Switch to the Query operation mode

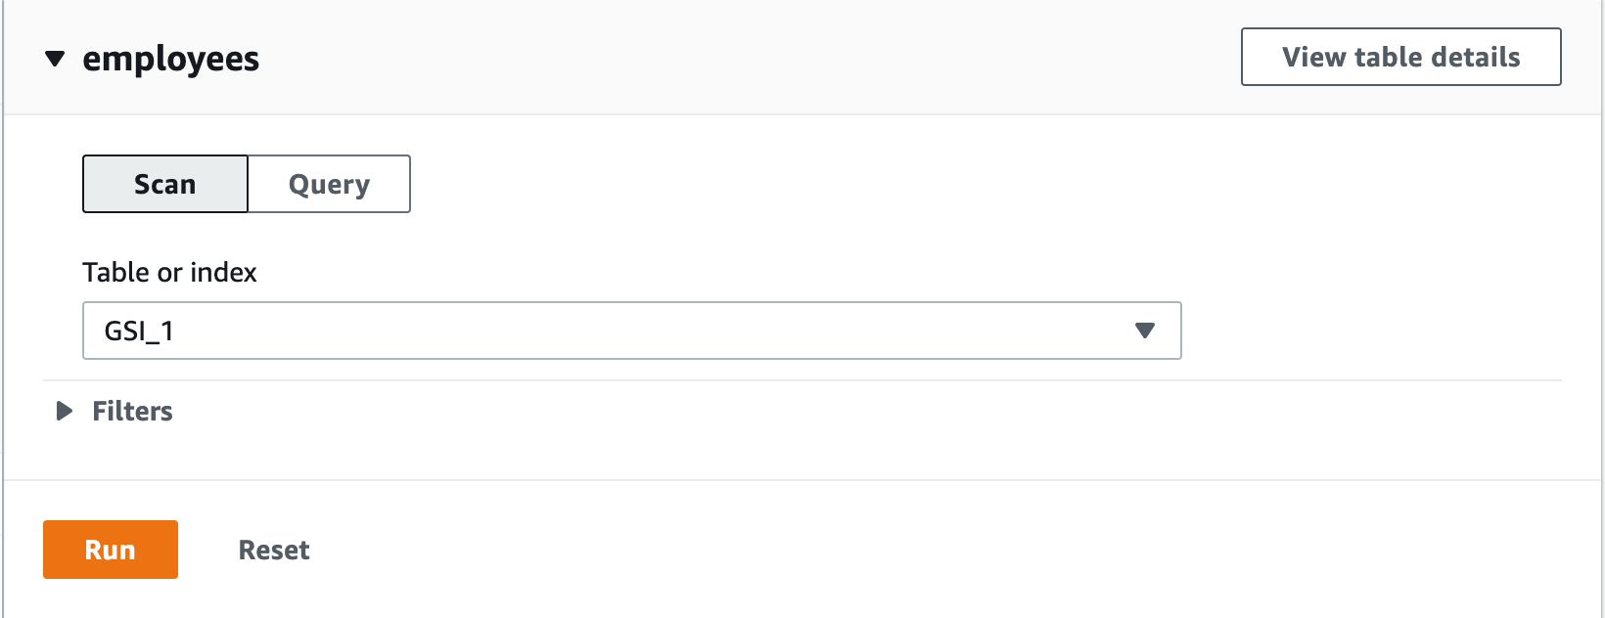(x=329, y=184)
